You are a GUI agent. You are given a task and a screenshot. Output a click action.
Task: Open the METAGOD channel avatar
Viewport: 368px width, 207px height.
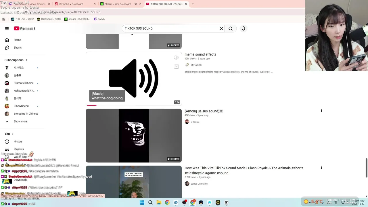(x=187, y=65)
